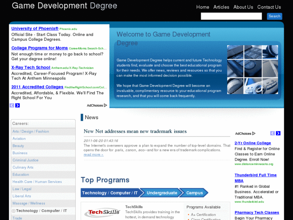Click the TechSkills logo
This screenshot has width=293, height=220.
coord(102,212)
